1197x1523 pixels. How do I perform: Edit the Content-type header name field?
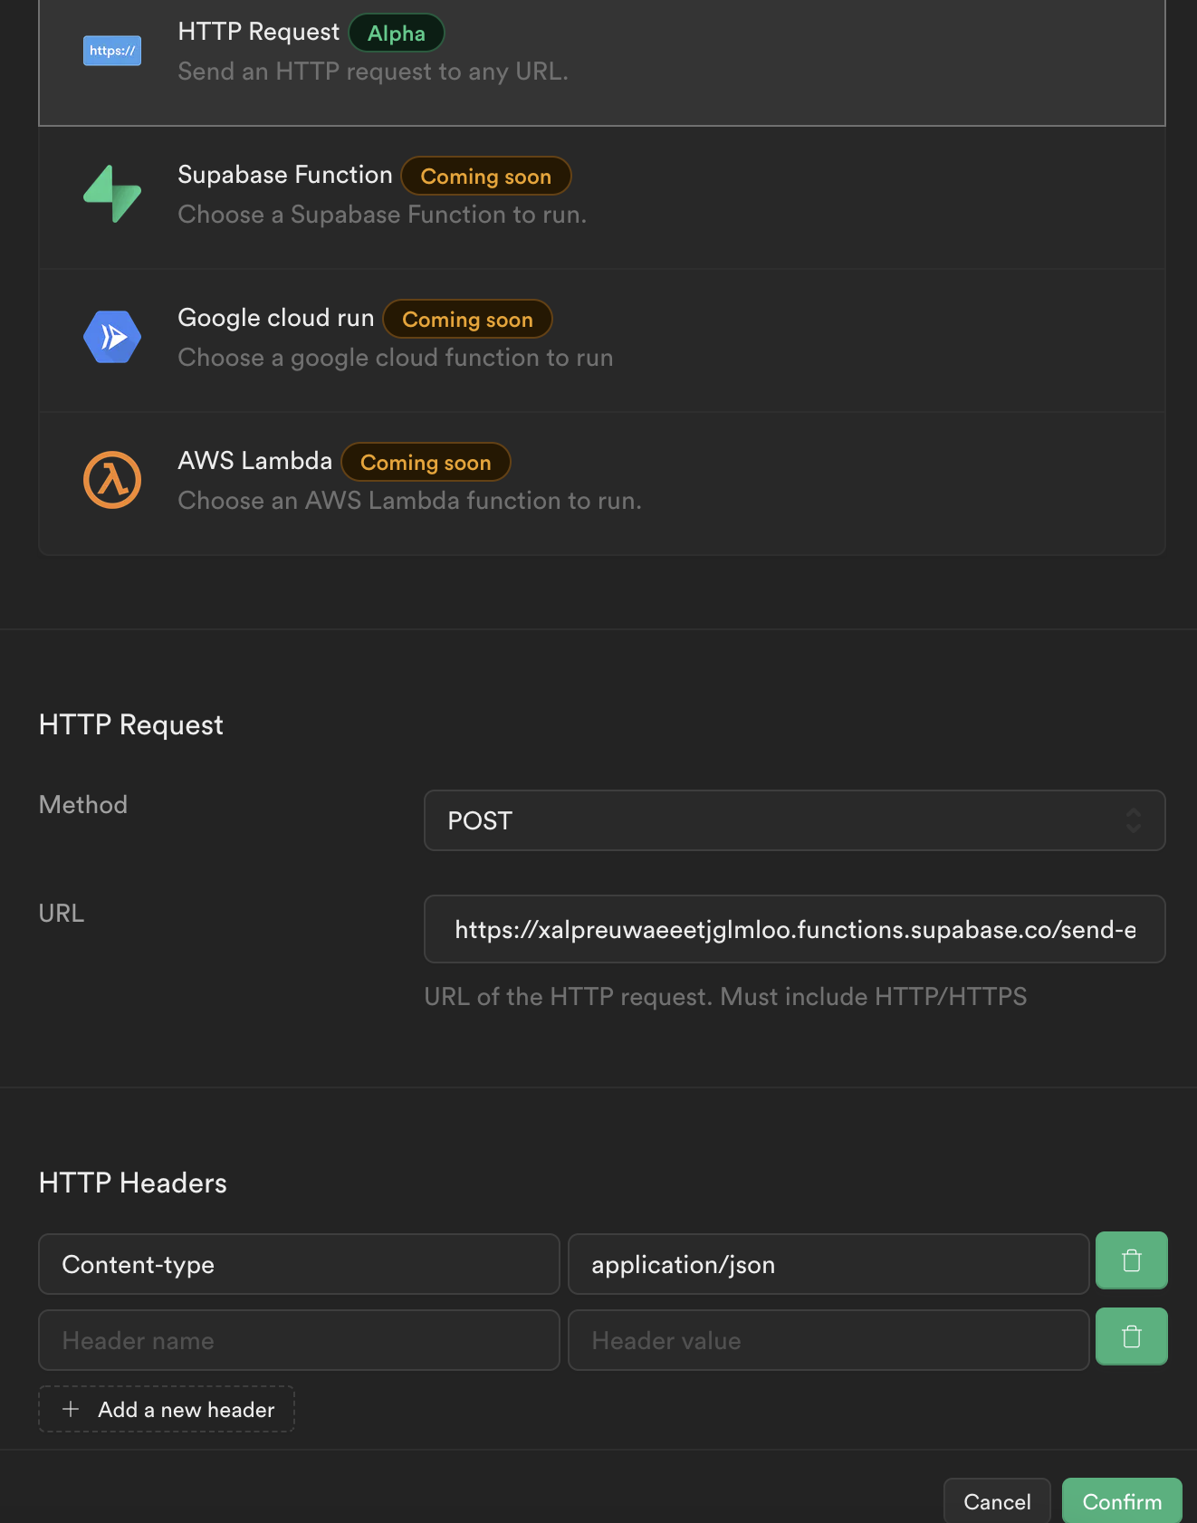[299, 1264]
